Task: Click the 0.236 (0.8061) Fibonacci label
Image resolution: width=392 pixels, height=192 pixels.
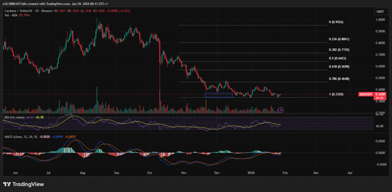Action: click(339, 39)
